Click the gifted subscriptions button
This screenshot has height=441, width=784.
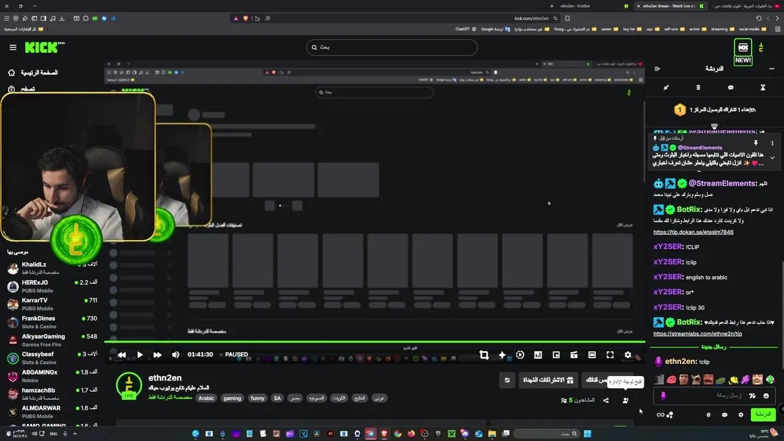548,380
